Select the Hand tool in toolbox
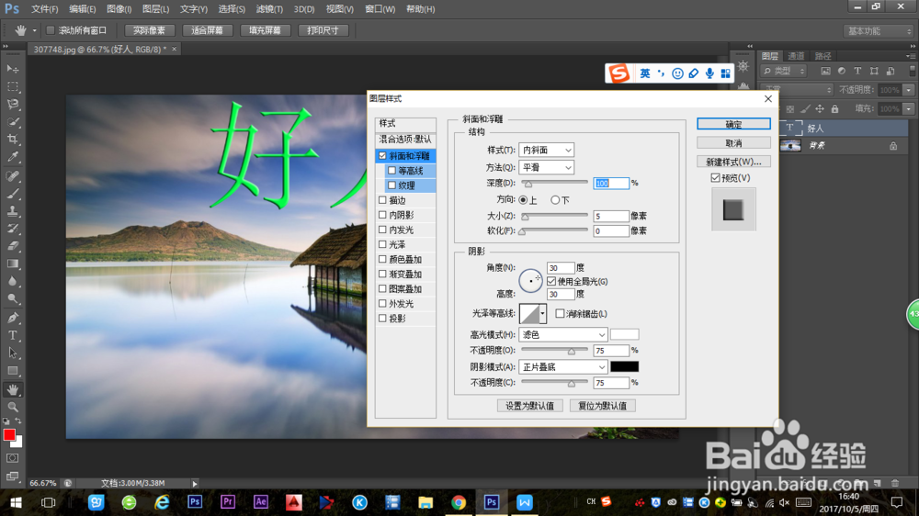The width and height of the screenshot is (919, 516). [x=12, y=389]
